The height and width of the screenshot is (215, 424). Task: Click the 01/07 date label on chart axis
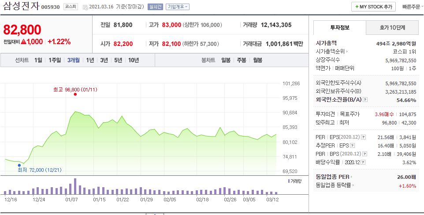point(71,200)
